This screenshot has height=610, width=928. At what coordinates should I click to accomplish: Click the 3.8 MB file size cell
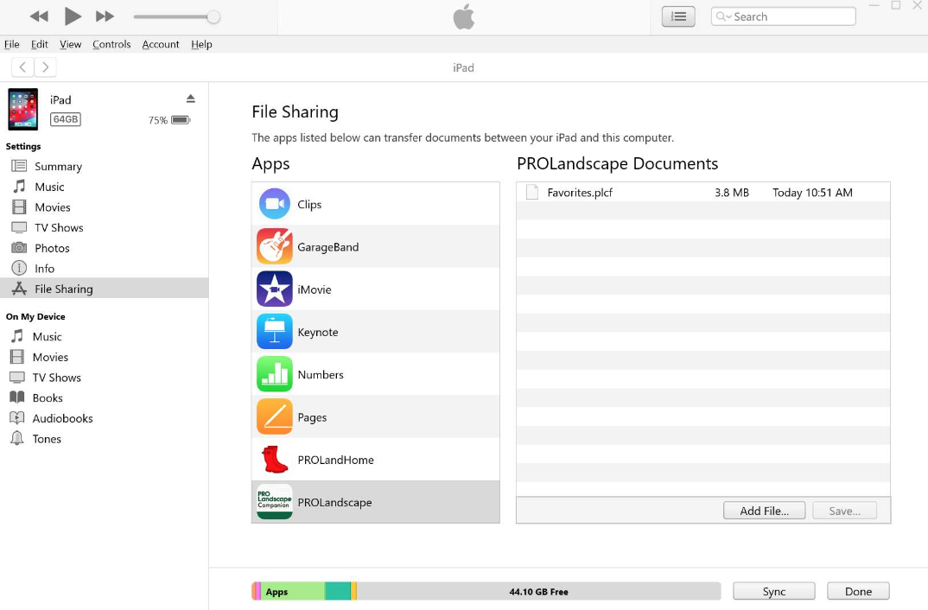(732, 193)
